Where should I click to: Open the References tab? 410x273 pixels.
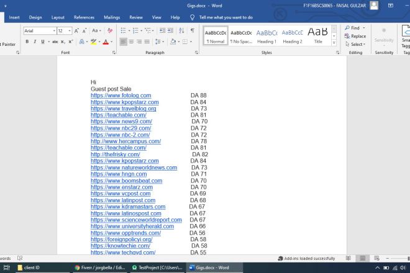click(84, 17)
